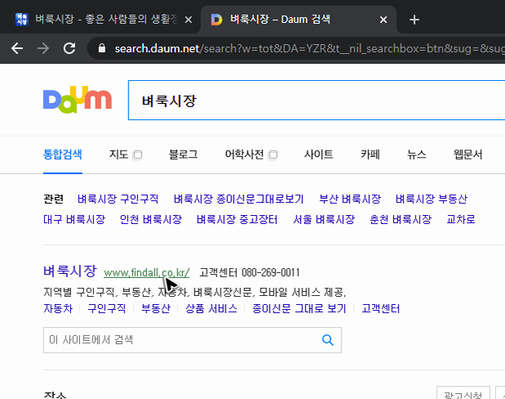Open the 고객센터 sub-link
Image resolution: width=505 pixels, height=399 pixels.
click(380, 308)
